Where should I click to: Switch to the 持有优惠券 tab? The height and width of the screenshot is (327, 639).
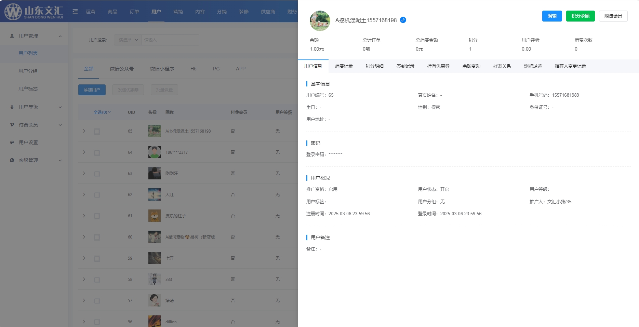(438, 66)
